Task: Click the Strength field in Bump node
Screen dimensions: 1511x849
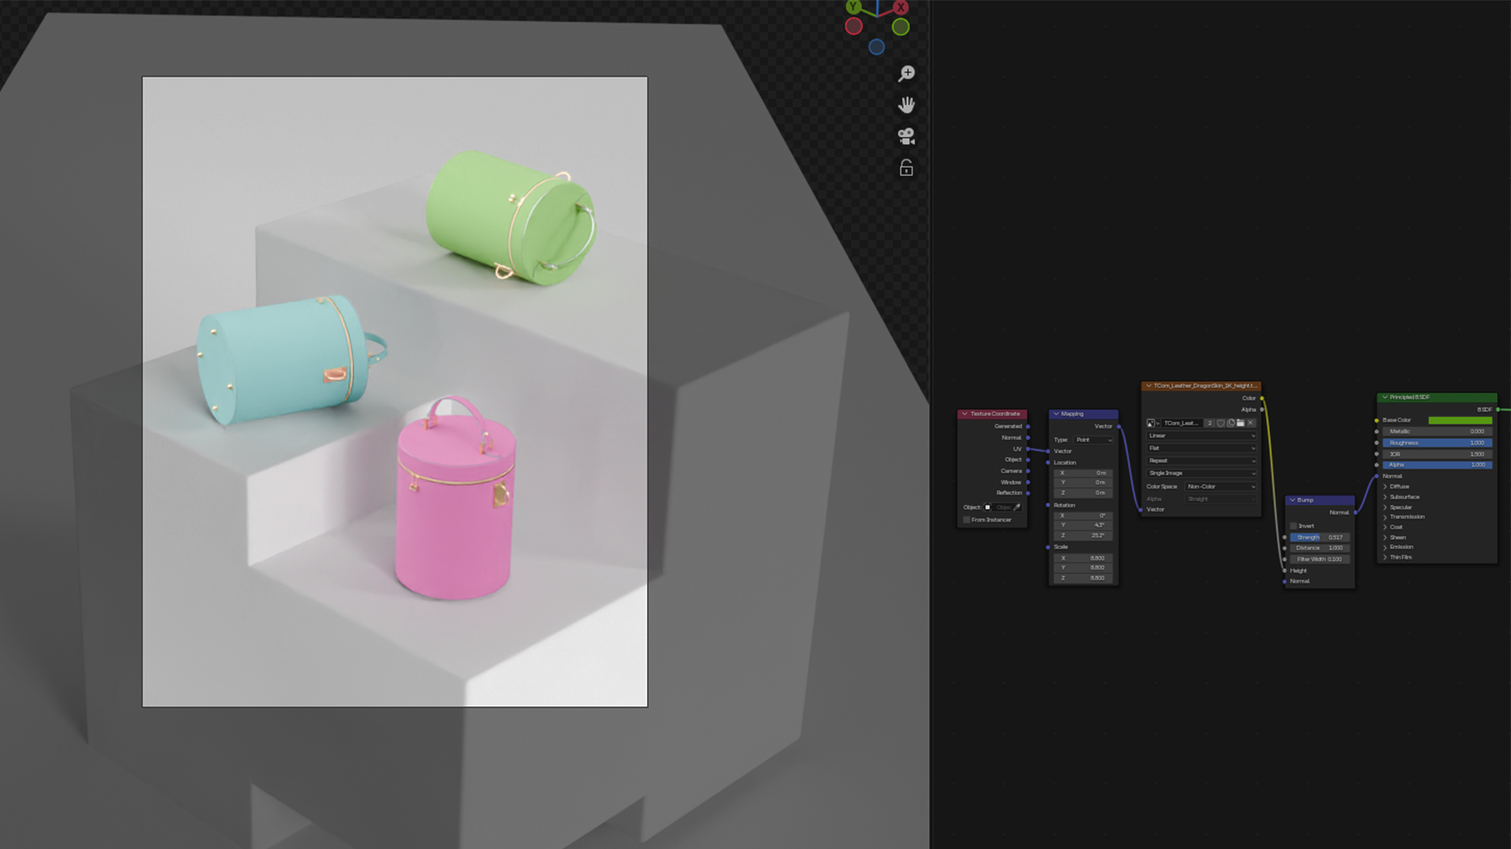Action: click(x=1320, y=537)
